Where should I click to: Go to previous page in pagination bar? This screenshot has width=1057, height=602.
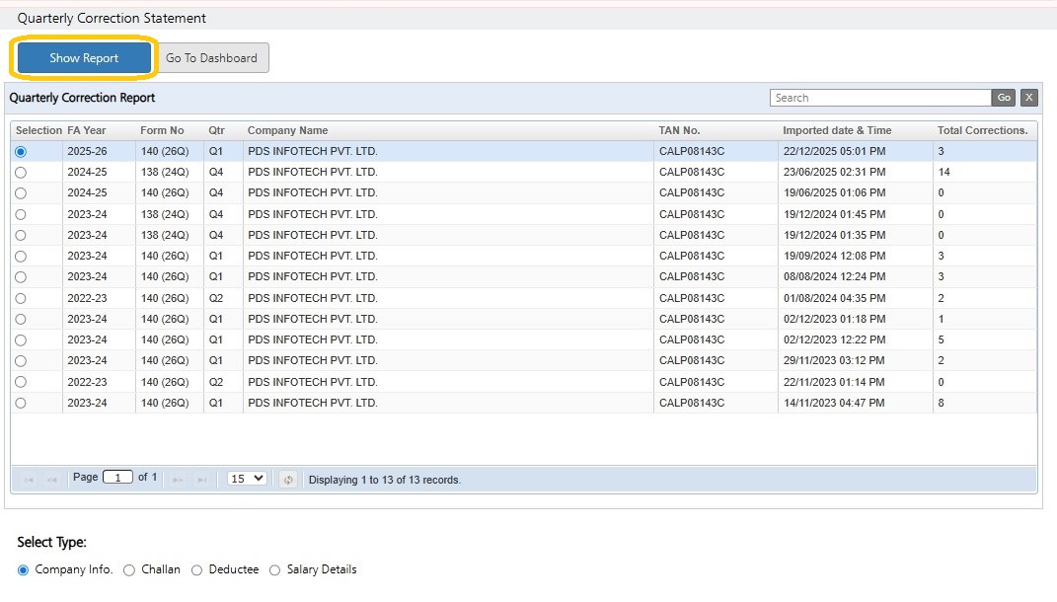tap(52, 480)
